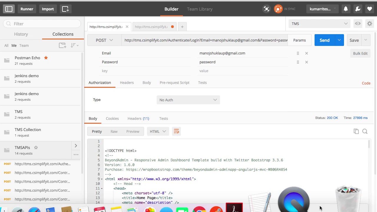Open a new window with the plus-window icon
Image resolution: width=377 pixels, height=212 pixels.
pyautogui.click(x=65, y=9)
